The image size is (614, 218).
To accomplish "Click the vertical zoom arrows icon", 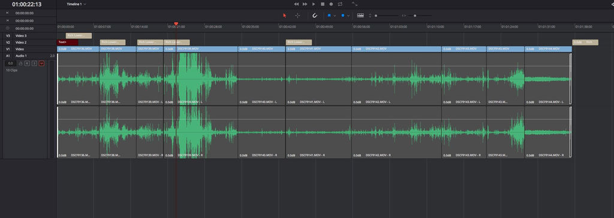I will pos(371,16).
